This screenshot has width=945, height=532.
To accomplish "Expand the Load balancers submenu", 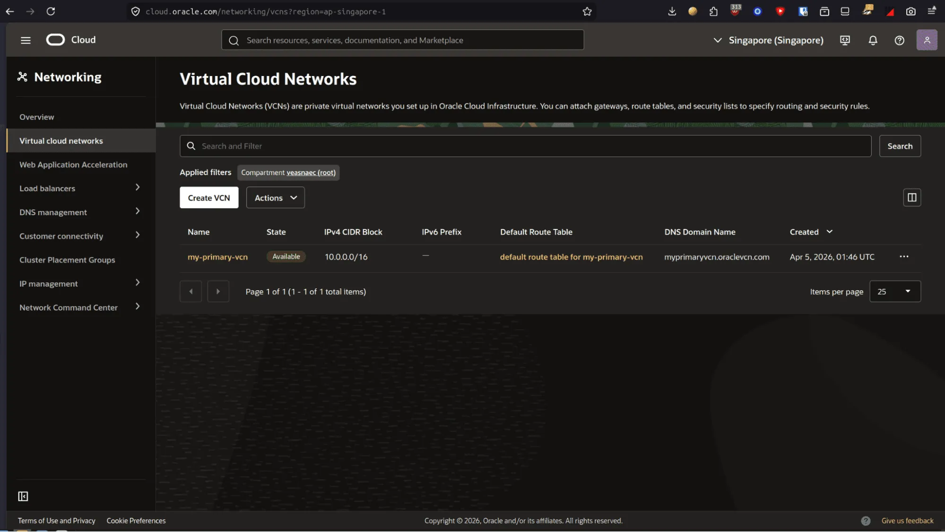I will (138, 187).
